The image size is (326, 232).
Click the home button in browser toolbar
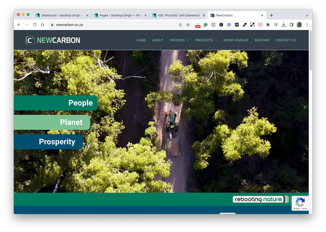click(x=42, y=25)
